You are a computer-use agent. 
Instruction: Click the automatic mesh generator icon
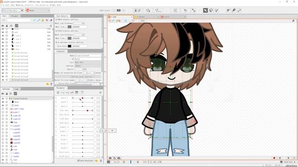click(x=158, y=10)
